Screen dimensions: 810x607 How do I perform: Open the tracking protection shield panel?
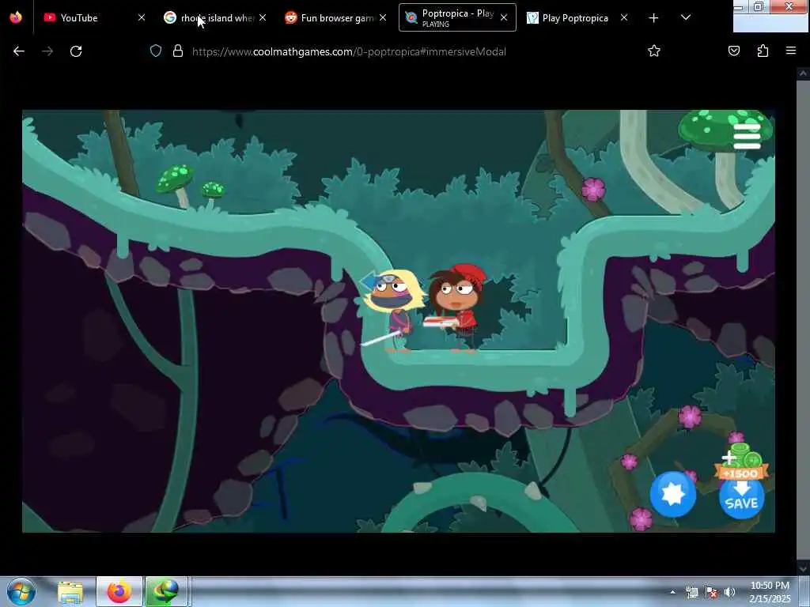point(156,51)
